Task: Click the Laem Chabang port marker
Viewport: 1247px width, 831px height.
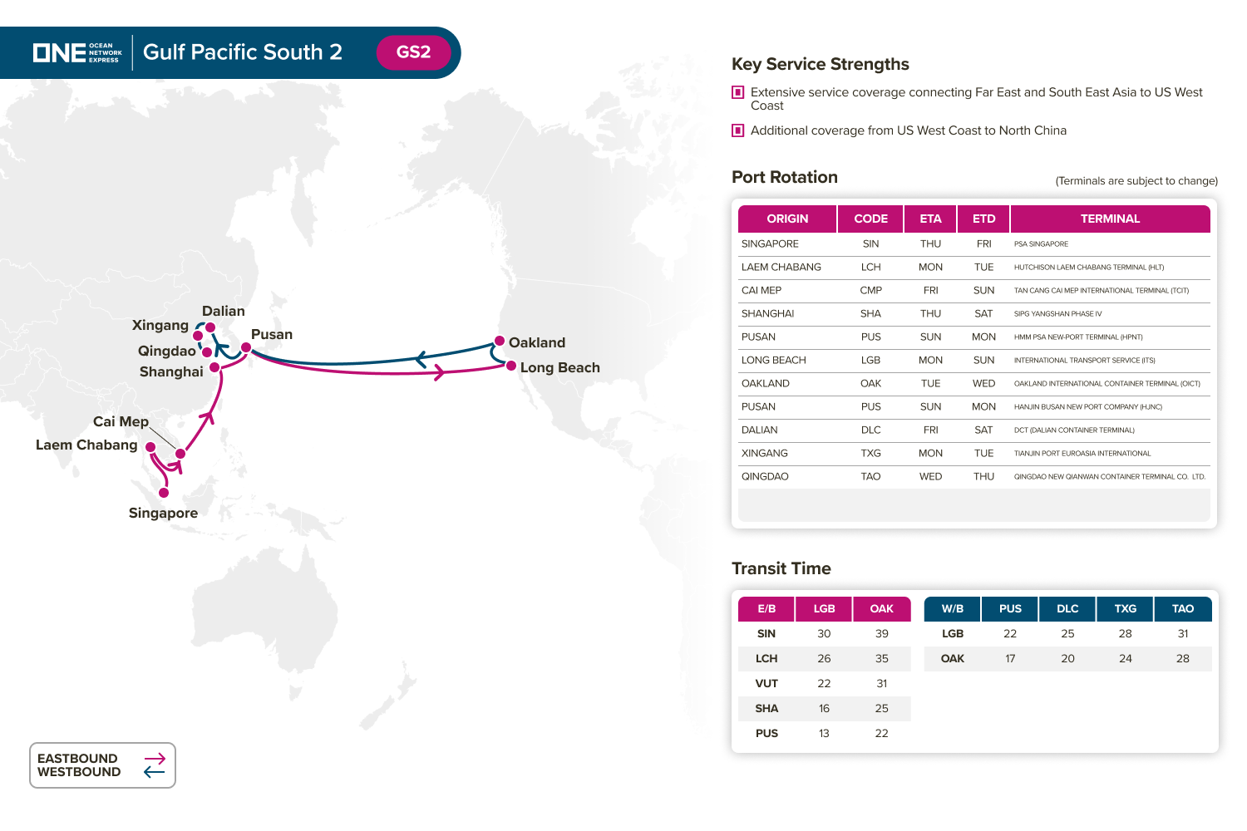Action: (150, 447)
